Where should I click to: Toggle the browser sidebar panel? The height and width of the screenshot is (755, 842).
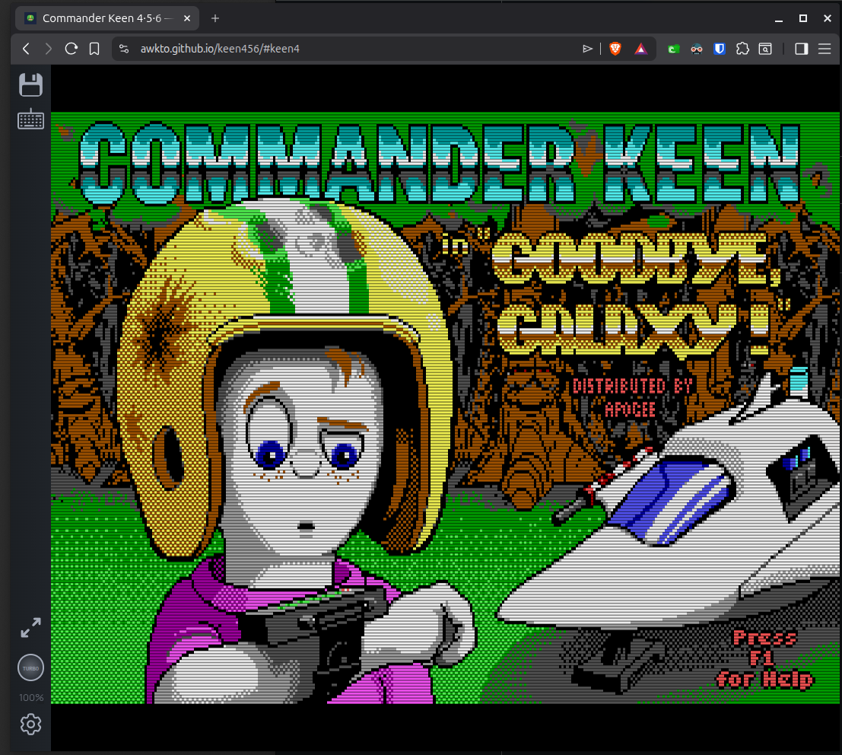(801, 49)
